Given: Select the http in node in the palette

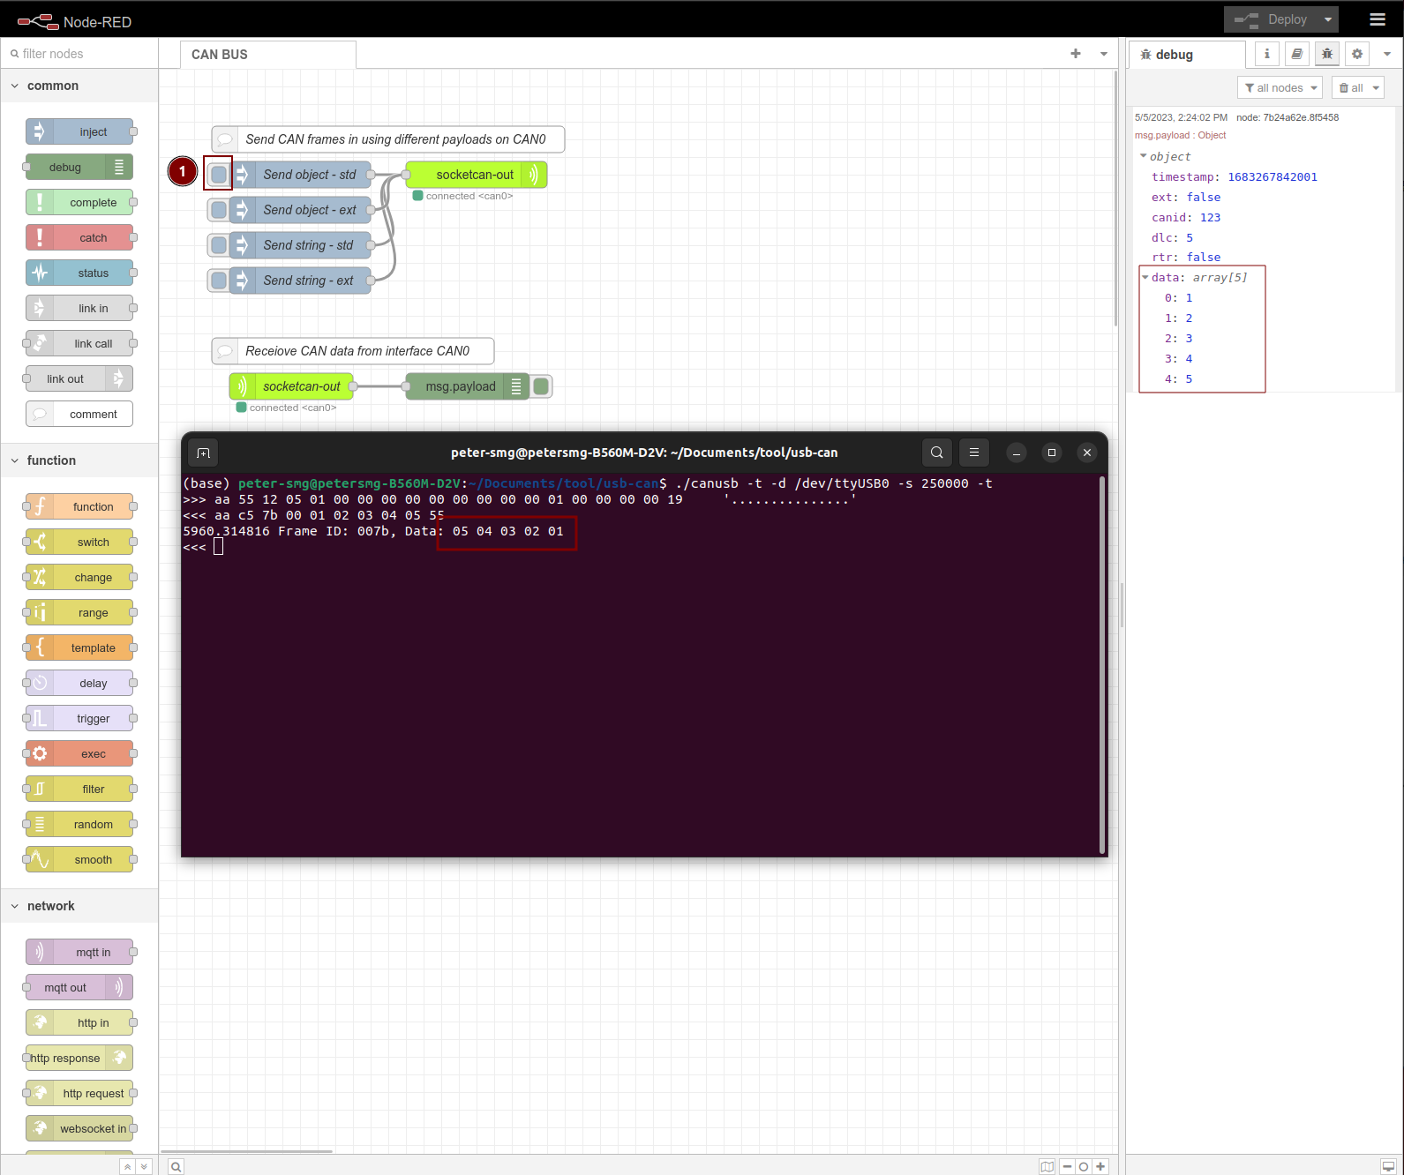Looking at the screenshot, I should click(x=79, y=1022).
